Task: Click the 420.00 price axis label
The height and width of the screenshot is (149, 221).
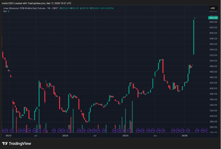Action: point(213,83)
